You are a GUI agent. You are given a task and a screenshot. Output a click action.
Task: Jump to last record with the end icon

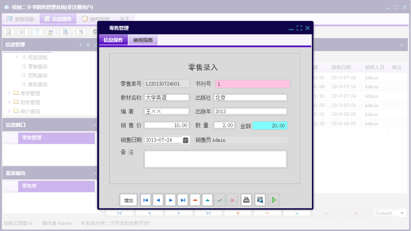183,200
